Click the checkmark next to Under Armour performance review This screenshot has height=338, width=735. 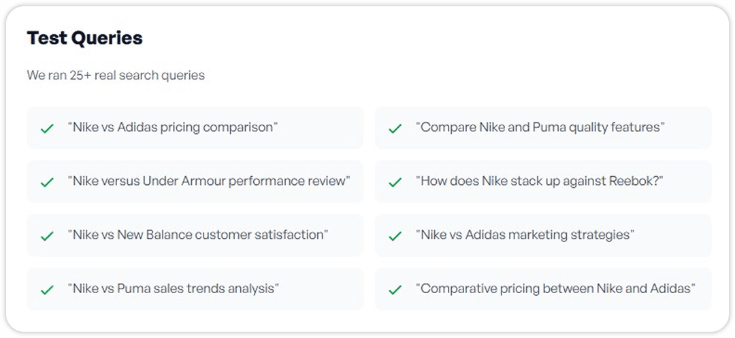[x=47, y=182]
